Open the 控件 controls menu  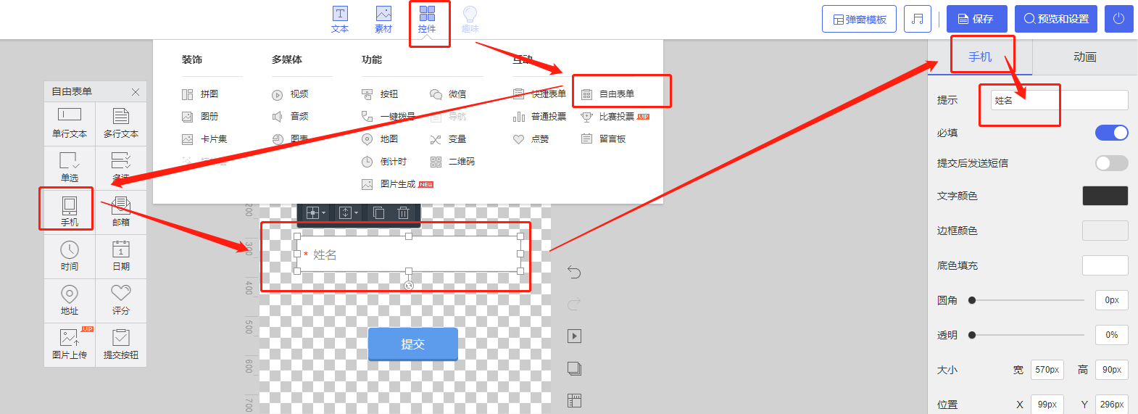click(427, 20)
